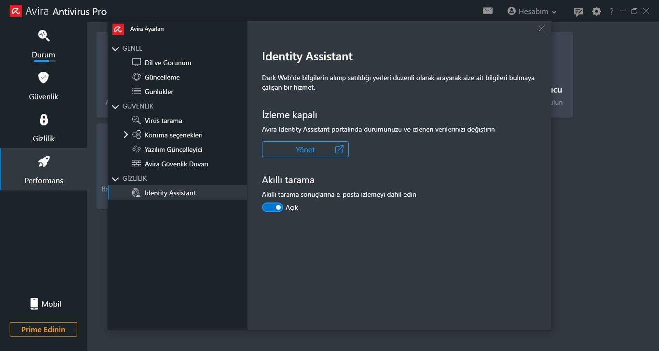Click the external link icon on Yönet
This screenshot has width=659, height=351.
click(x=339, y=149)
